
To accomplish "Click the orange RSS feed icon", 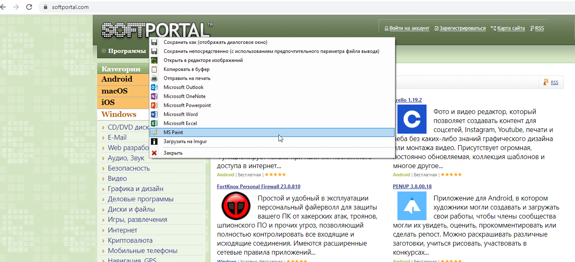I will [x=546, y=82].
